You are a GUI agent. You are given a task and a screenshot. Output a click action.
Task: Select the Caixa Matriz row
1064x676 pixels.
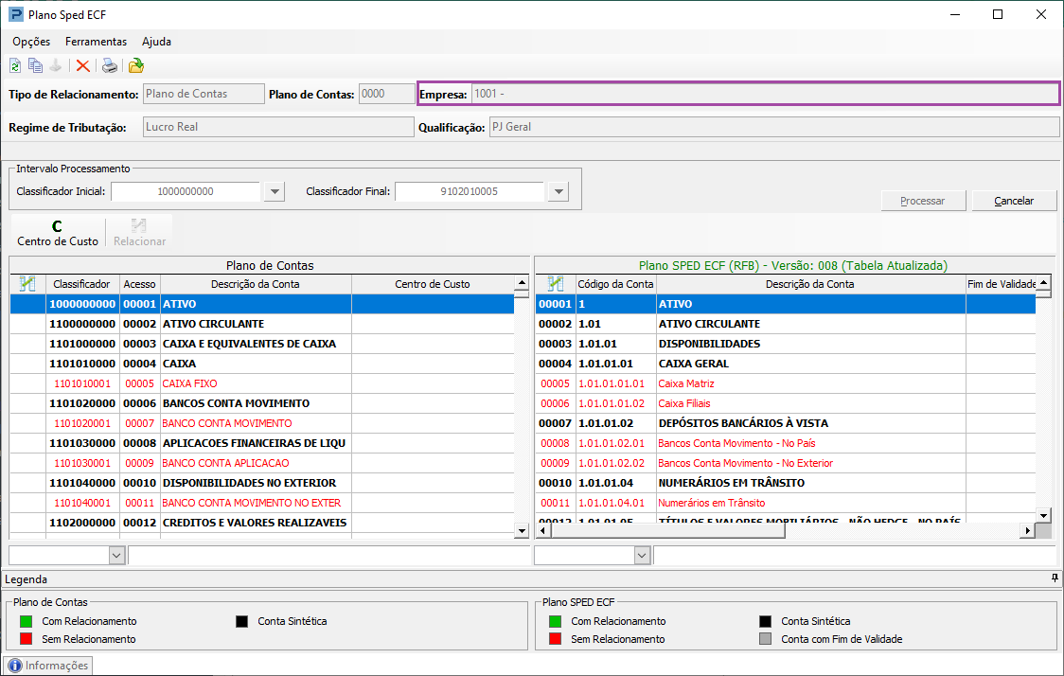[786, 383]
